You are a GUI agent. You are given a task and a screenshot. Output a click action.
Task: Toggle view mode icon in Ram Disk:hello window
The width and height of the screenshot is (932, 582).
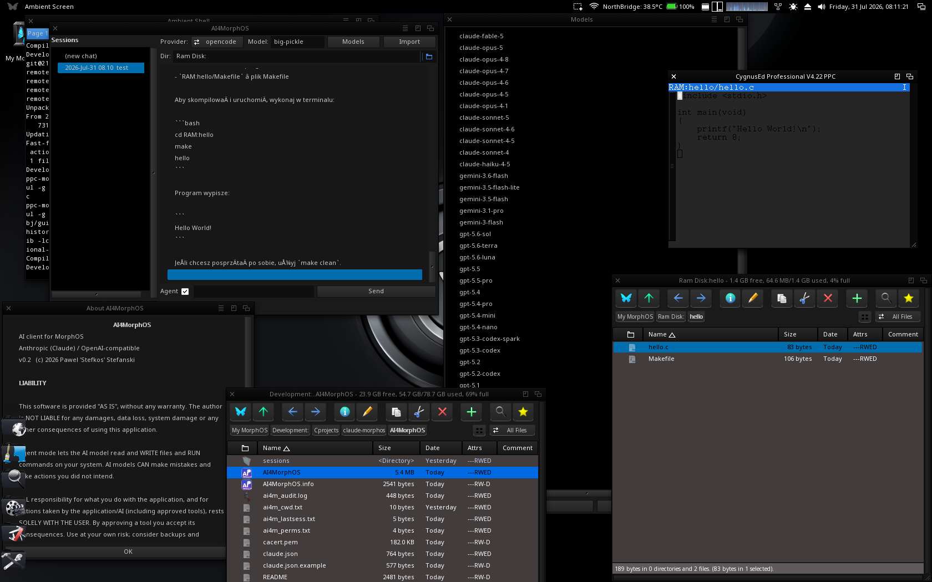pos(865,317)
